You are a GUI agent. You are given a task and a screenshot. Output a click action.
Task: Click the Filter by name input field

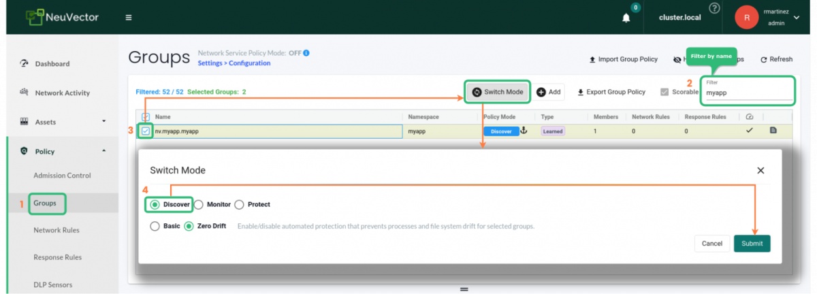749,92
